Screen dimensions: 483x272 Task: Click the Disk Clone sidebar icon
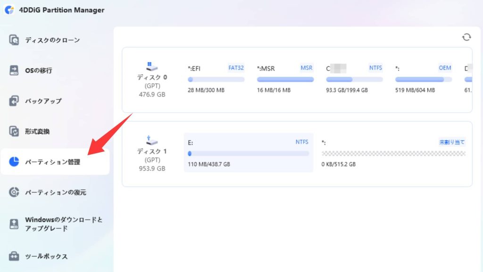tap(14, 40)
